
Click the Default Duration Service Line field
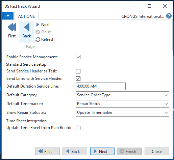(101, 86)
